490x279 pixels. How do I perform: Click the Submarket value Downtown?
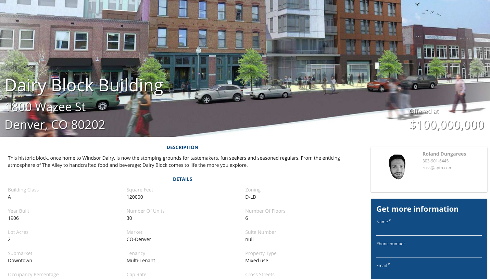20,261
